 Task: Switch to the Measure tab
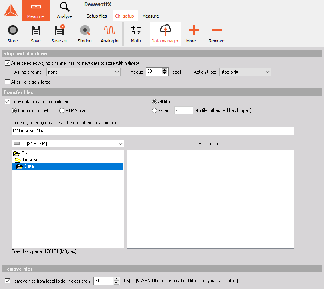coord(151,16)
